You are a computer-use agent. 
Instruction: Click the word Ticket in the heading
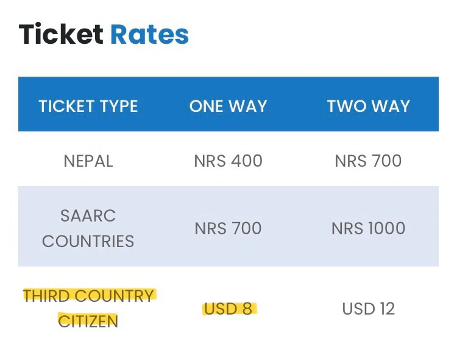[60, 34]
